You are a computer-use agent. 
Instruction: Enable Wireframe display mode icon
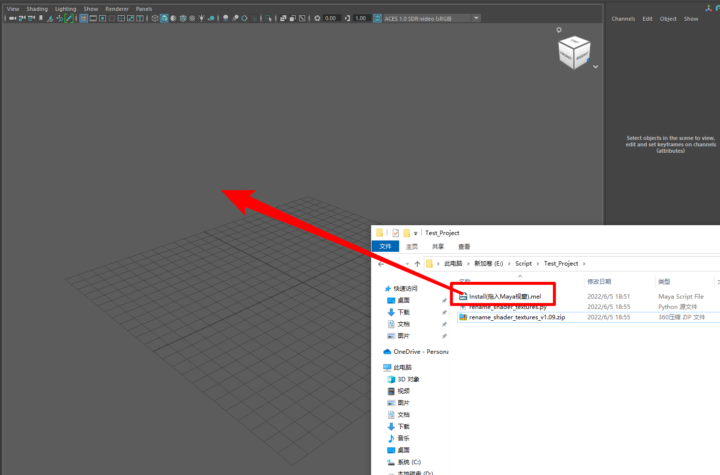(155, 18)
